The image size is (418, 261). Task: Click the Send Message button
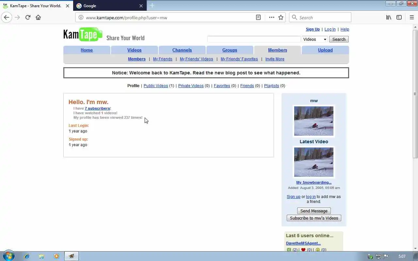tap(314, 211)
